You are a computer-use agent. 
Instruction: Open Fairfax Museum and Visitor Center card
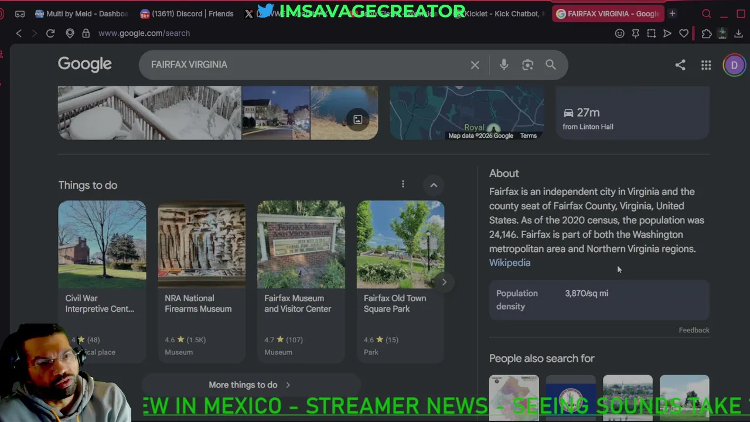coord(301,282)
